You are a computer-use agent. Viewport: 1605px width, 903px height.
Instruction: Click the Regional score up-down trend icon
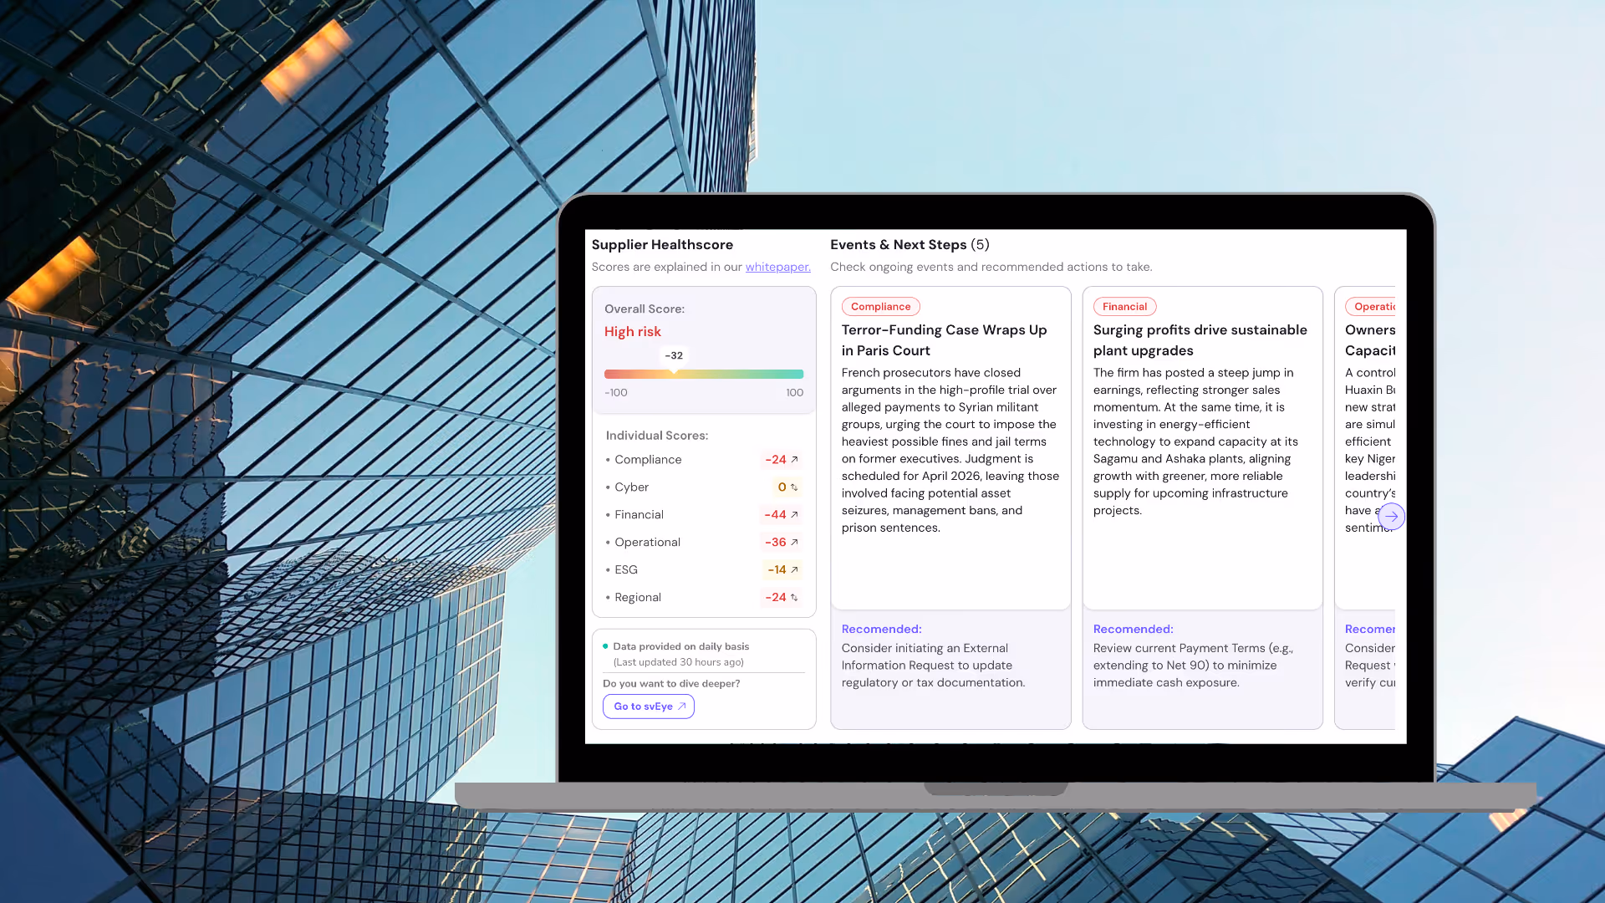coord(794,598)
